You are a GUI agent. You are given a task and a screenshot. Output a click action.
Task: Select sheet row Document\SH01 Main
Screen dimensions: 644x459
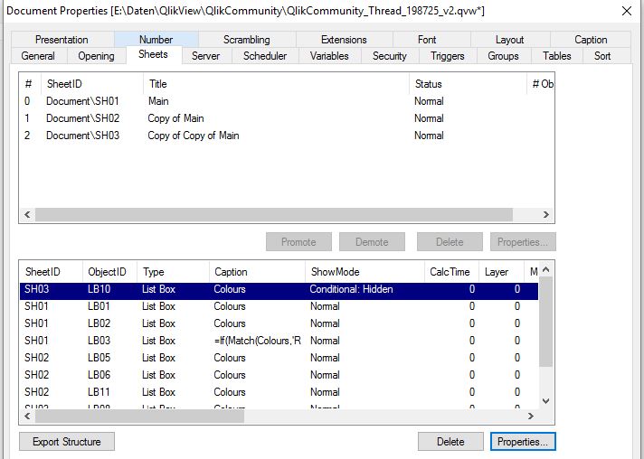[x=287, y=101]
